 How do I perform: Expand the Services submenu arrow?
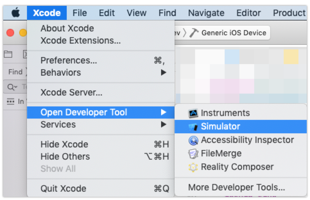tap(163, 124)
